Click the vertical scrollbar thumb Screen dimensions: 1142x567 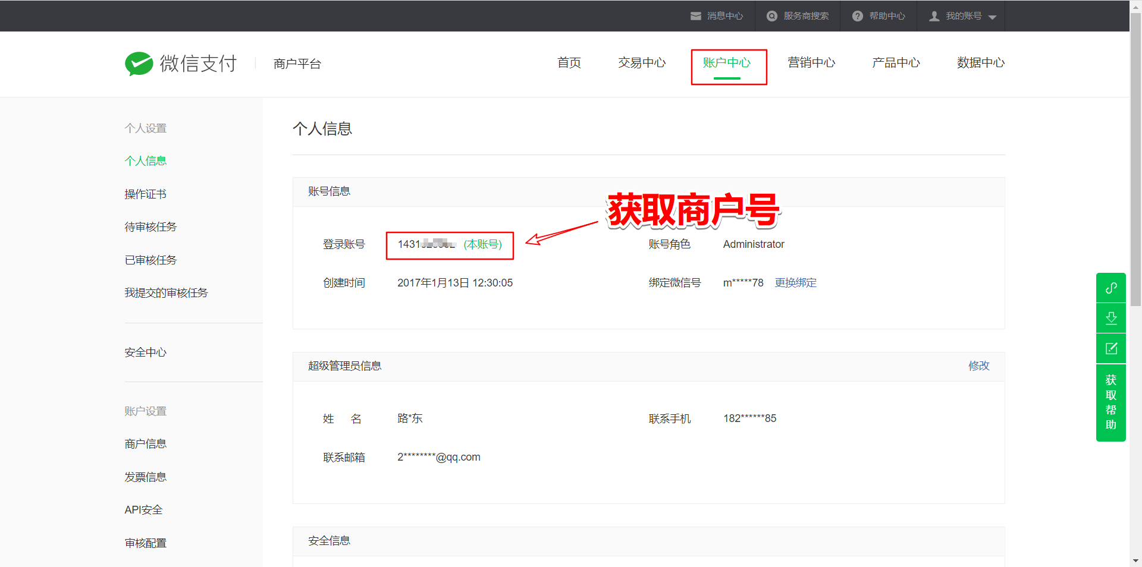[1135, 159]
